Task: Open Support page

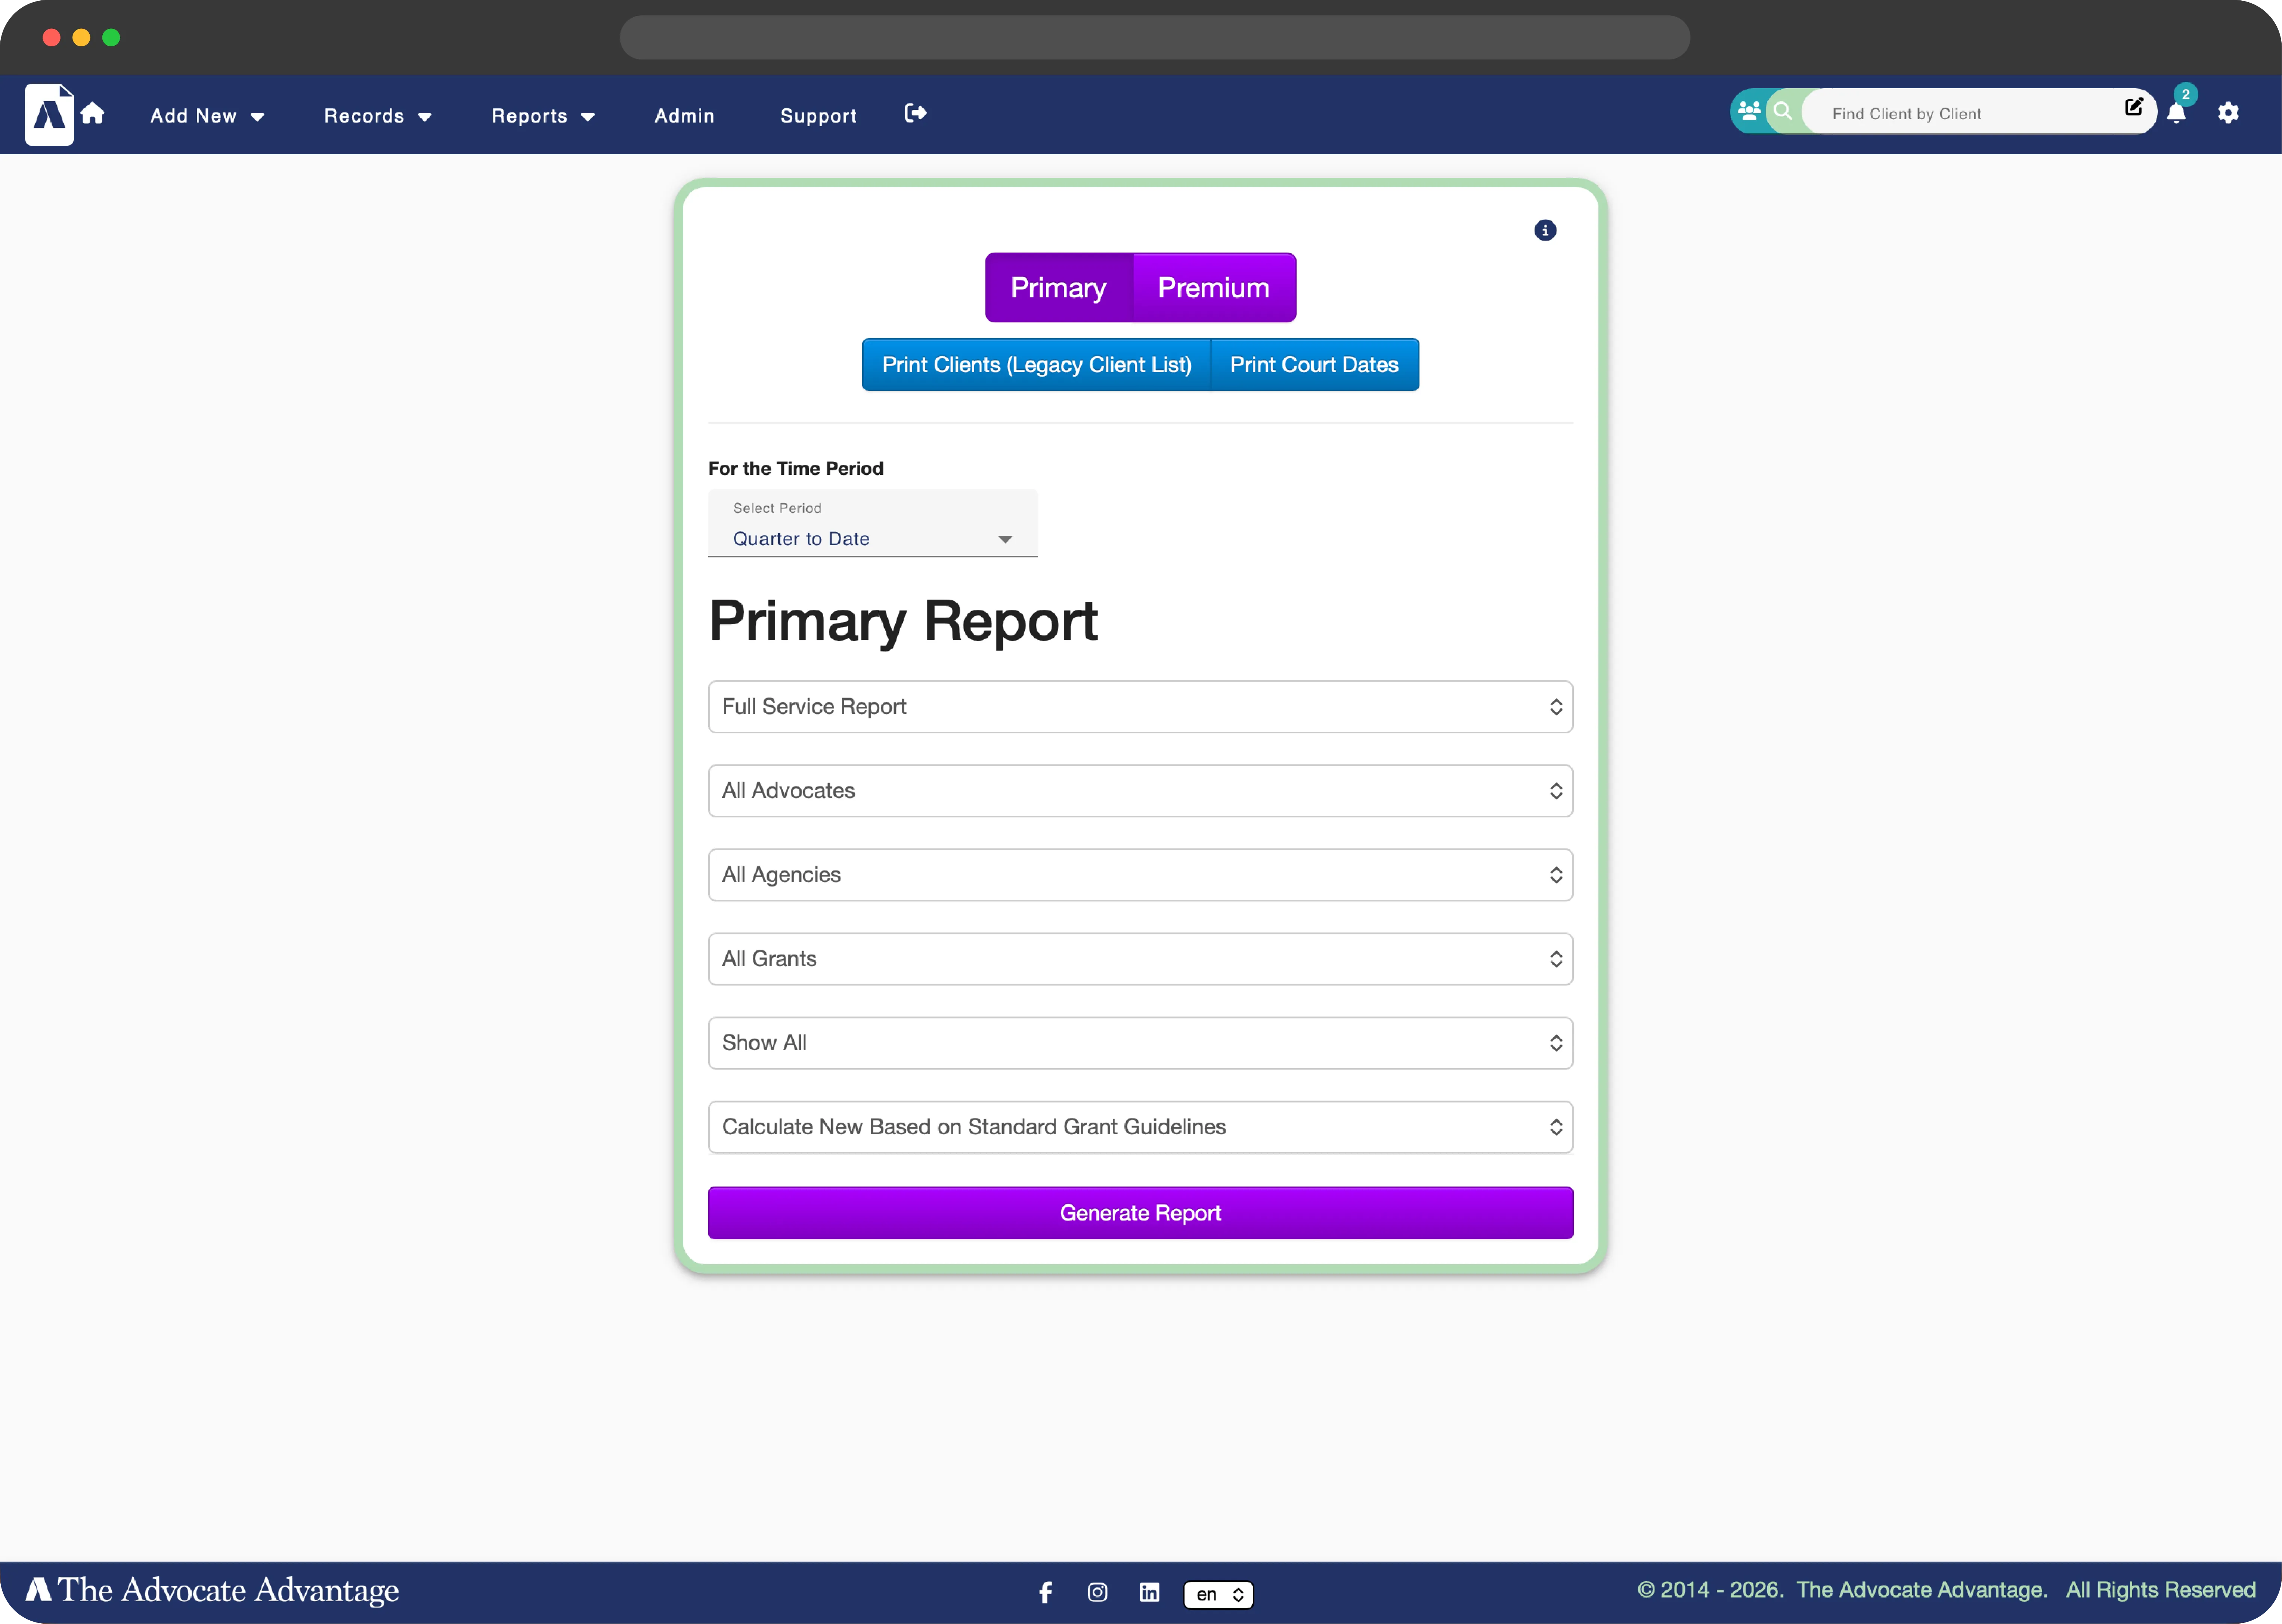Action: [x=818, y=116]
